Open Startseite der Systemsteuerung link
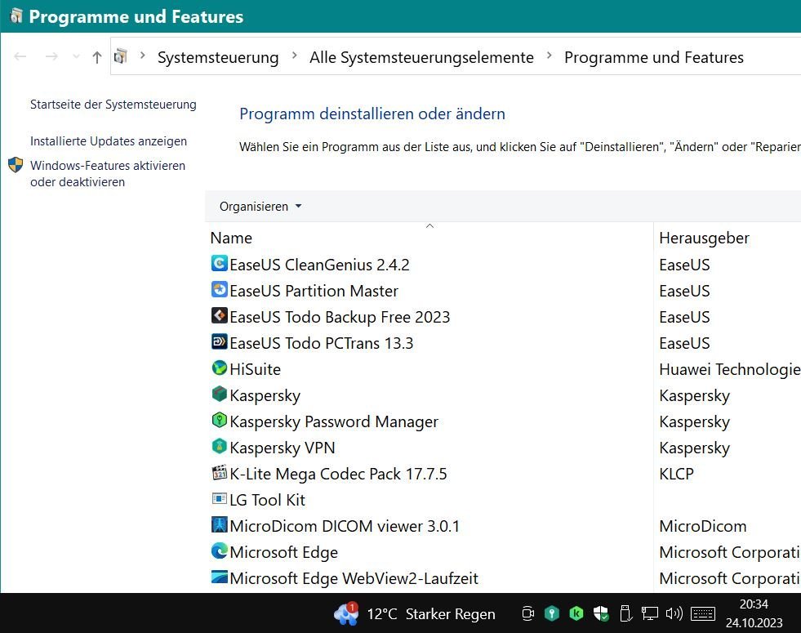 113,105
